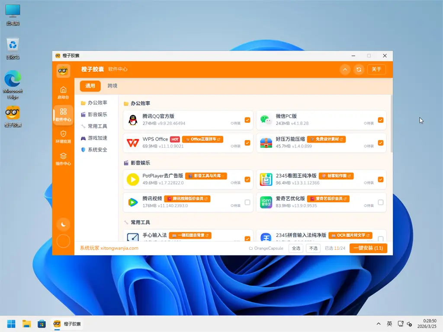Click the 微信PC版 WeChat icon
This screenshot has width=443, height=332.
pos(266,120)
